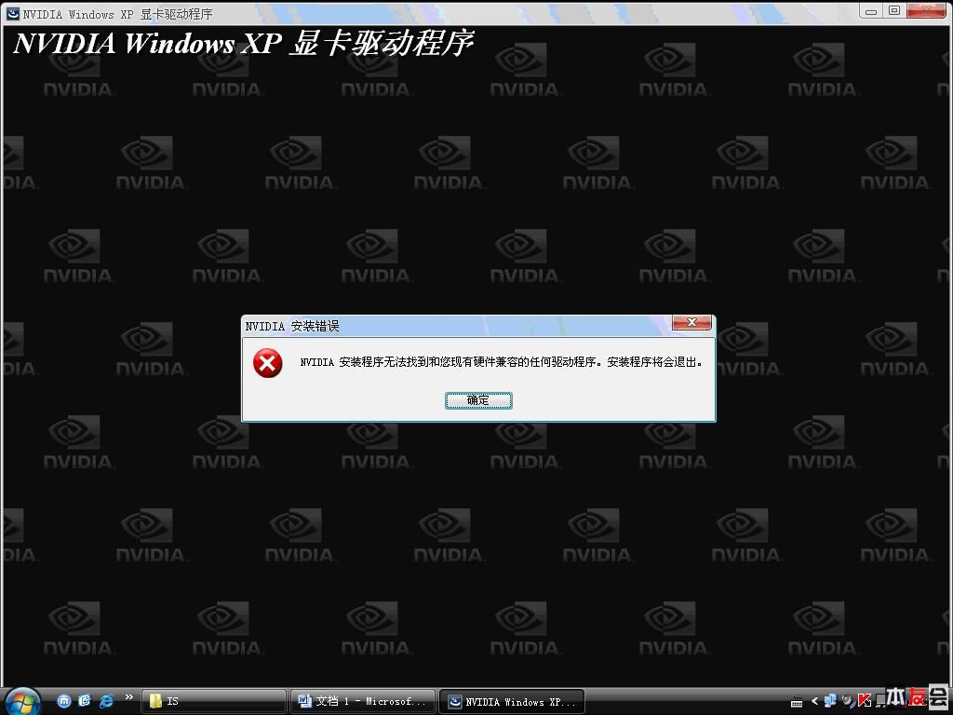Launch Maxthon browser from quick launch
Screen dimensions: 953x715
tap(64, 701)
